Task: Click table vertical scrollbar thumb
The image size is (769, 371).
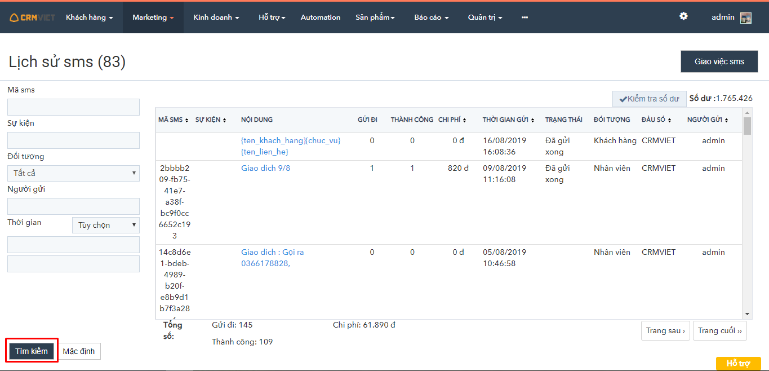Action: (x=747, y=126)
